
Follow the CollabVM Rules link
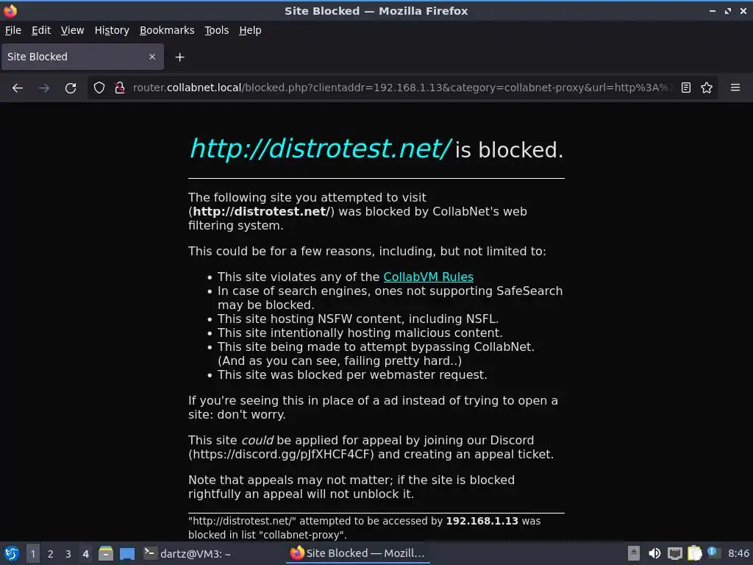click(x=429, y=277)
